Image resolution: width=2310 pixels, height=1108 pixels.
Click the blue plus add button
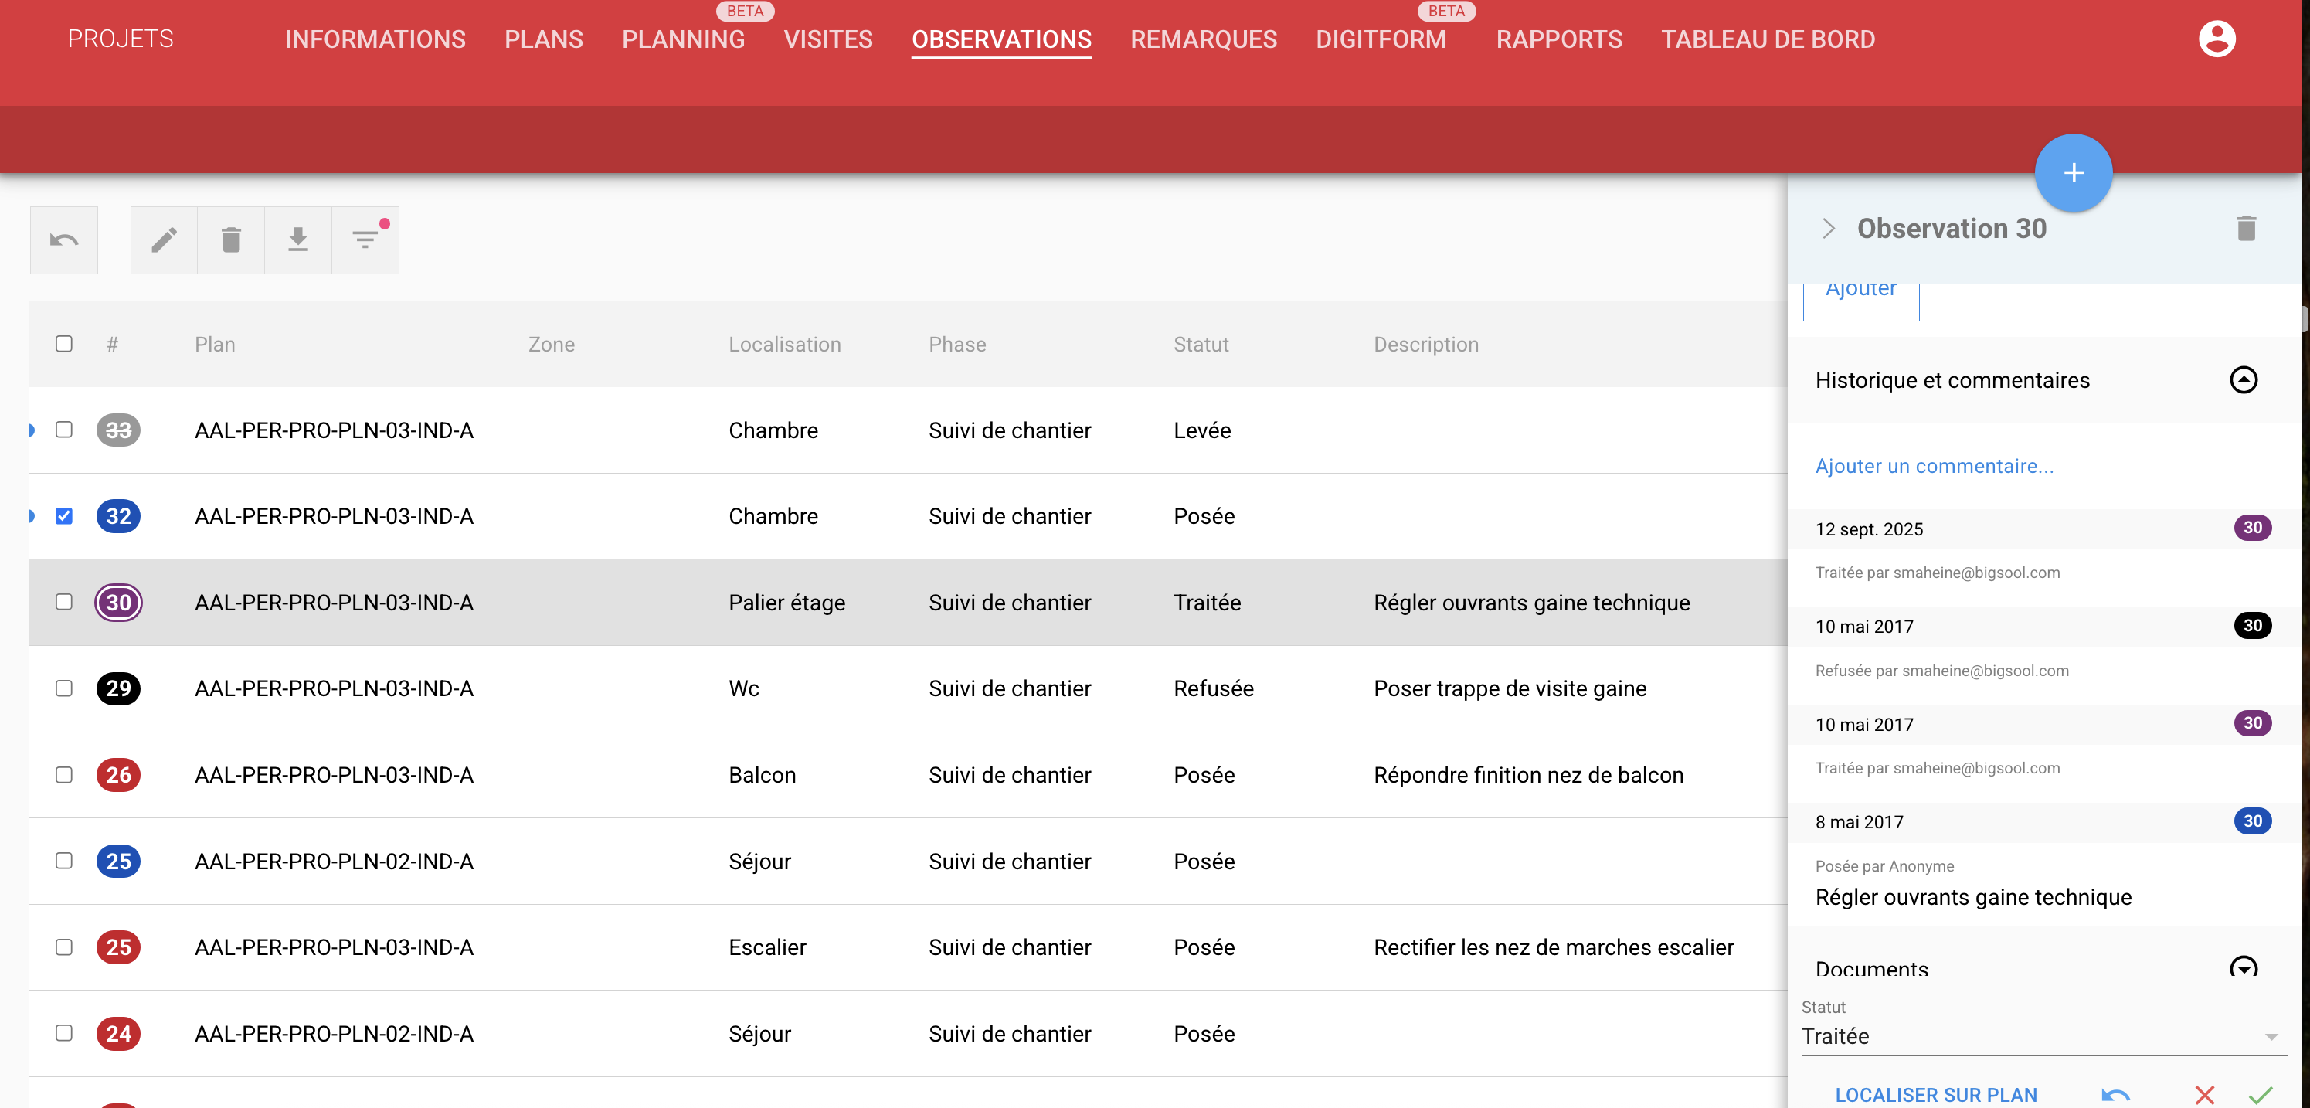[x=2072, y=173]
